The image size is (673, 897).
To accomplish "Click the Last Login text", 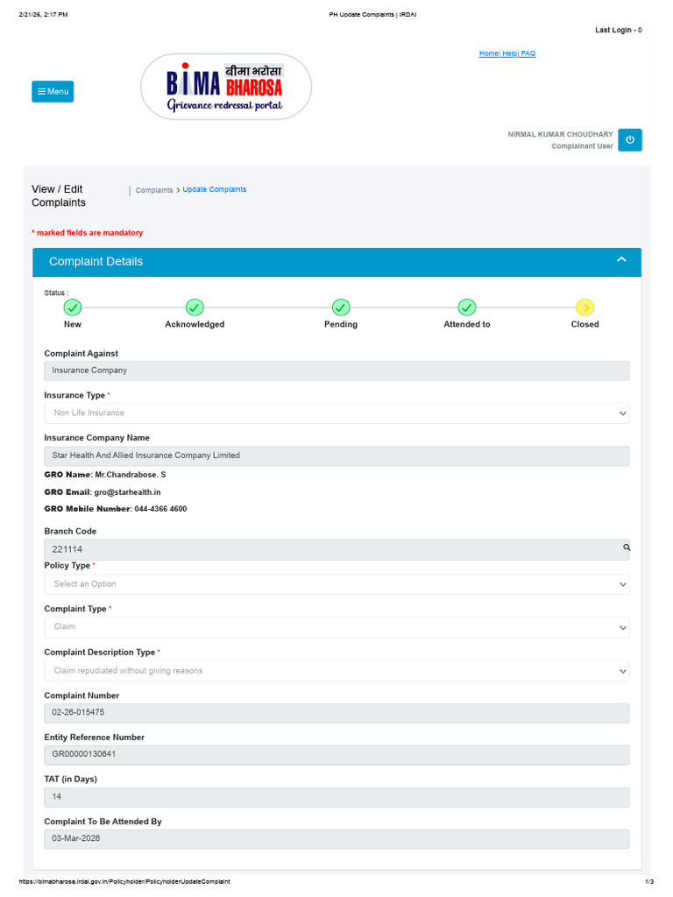I will click(618, 31).
